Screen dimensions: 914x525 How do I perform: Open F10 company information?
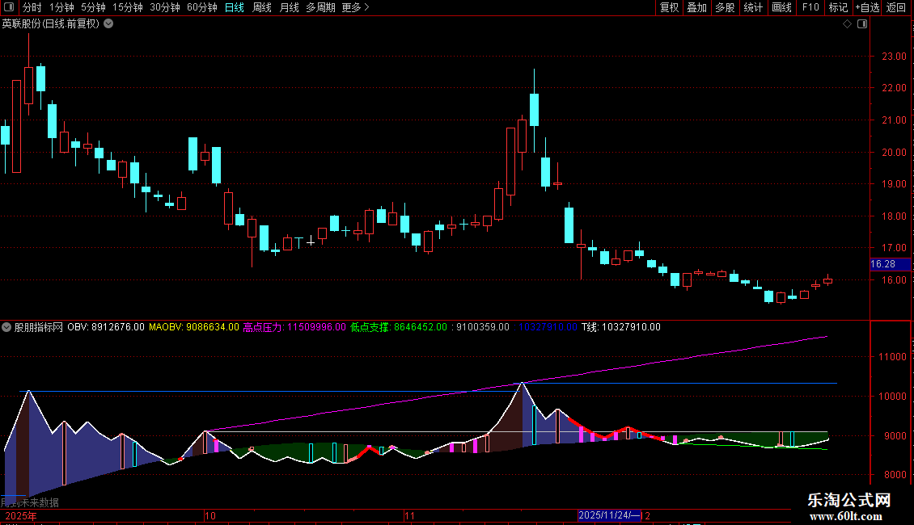click(x=810, y=7)
